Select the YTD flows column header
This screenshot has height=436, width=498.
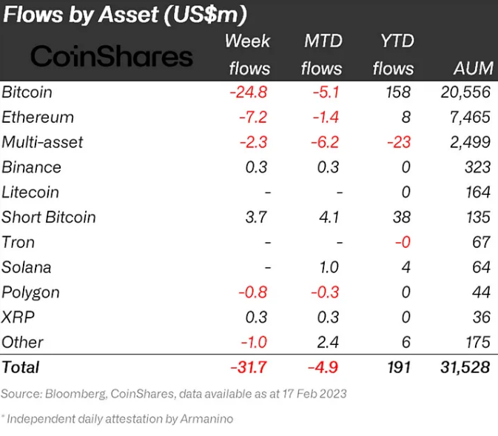[394, 54]
